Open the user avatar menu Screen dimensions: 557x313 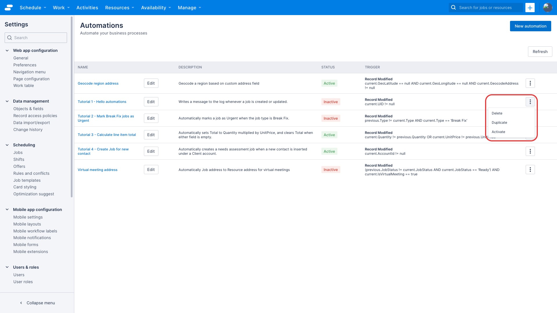click(x=547, y=8)
